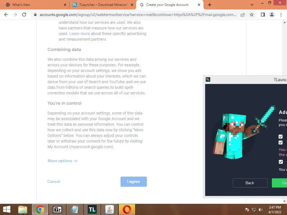Close the What's New tab
This screenshot has width=287, height=215.
point(65,5)
